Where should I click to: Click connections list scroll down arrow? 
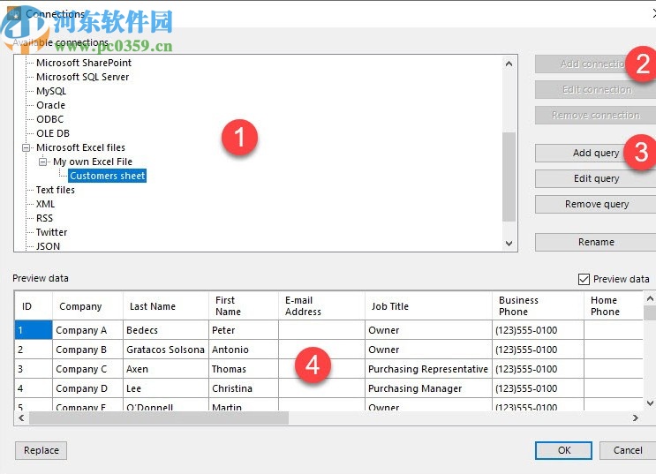(x=509, y=244)
